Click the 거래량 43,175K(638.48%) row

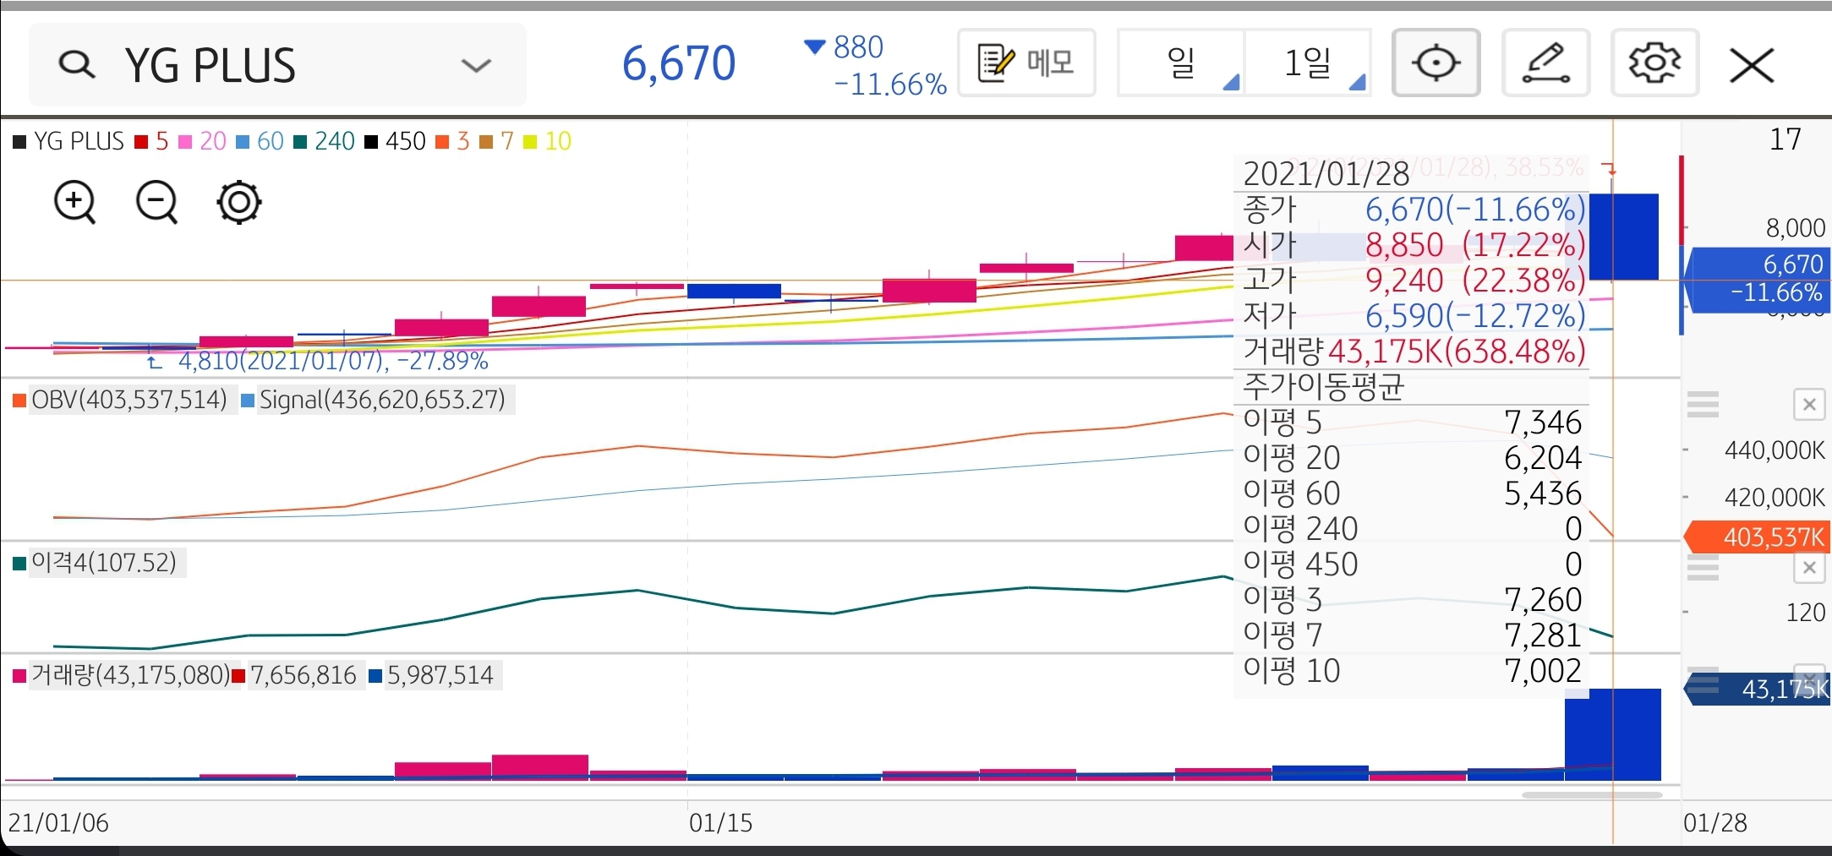(x=1413, y=352)
